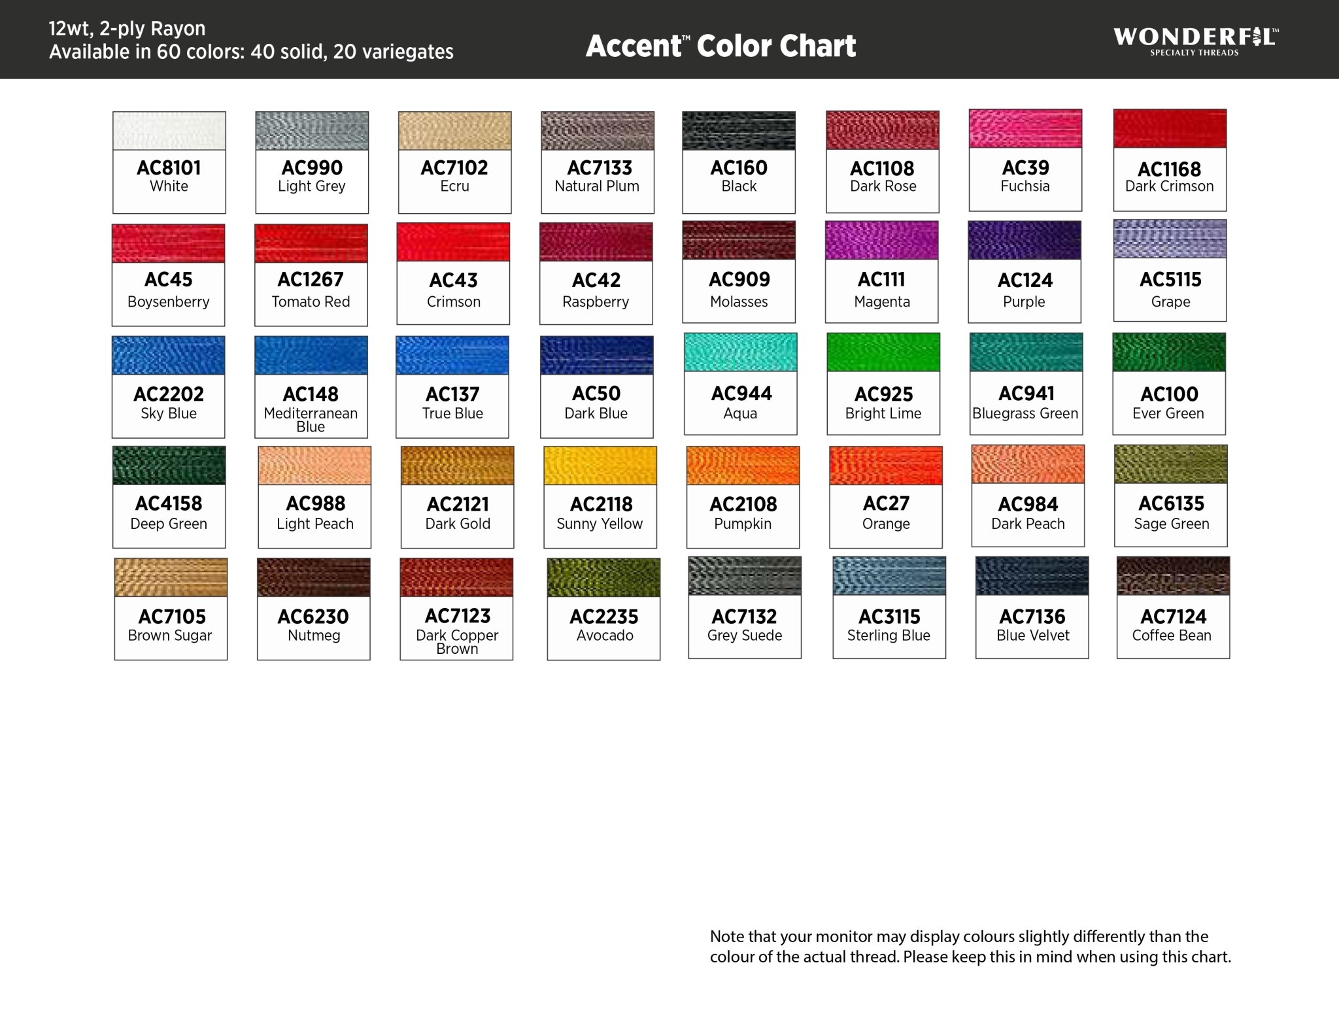Click the WonderFil Specialty Threads logo

1196,41
